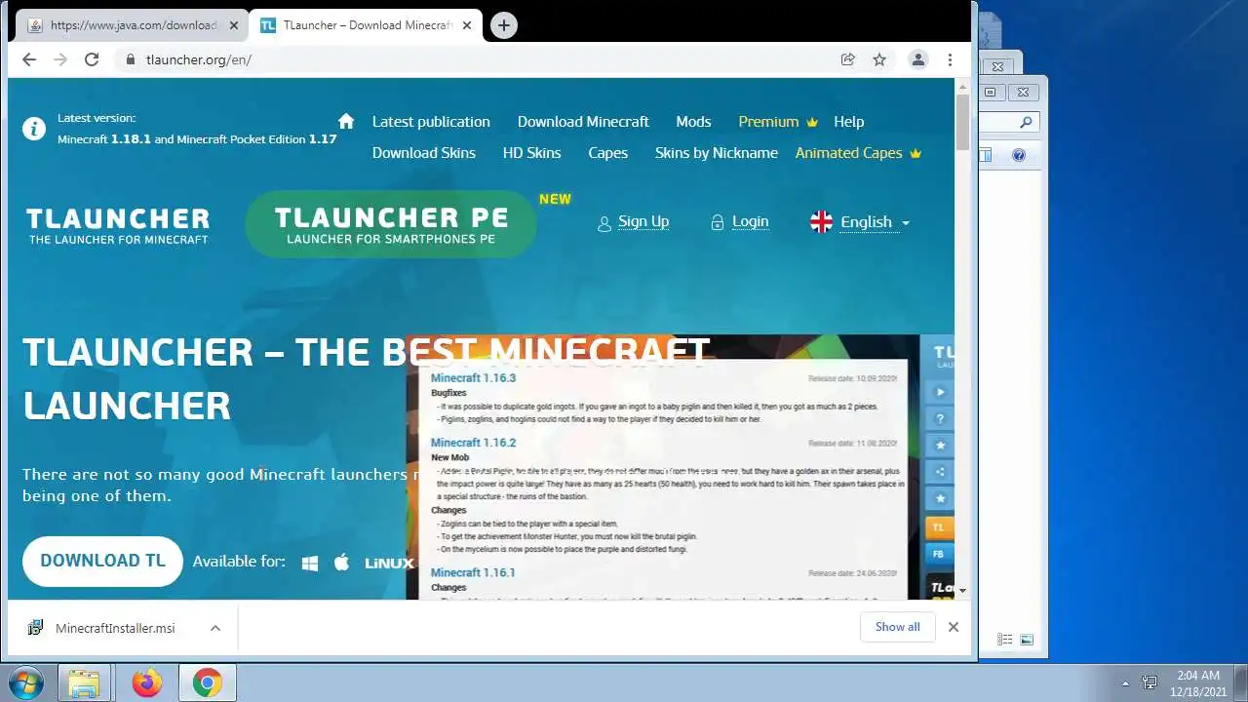Switch to large icons view in the background Explorer window

tap(1027, 640)
